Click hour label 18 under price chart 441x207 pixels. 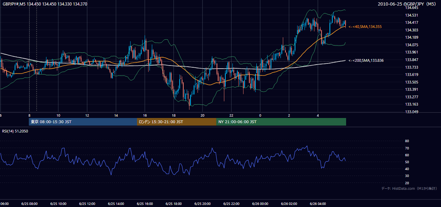(174, 116)
